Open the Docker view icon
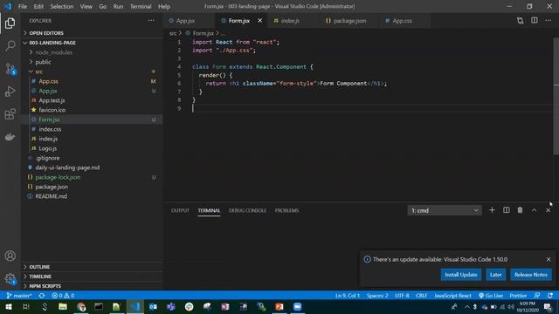 pos(10,137)
